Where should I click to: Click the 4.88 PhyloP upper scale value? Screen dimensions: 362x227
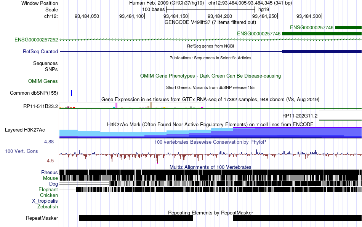[49, 142]
